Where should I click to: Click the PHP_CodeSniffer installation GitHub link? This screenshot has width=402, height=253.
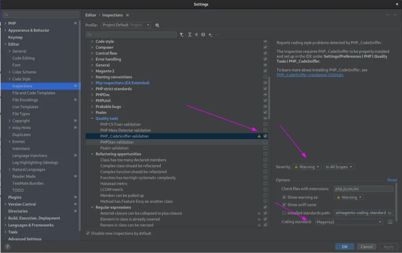click(310, 75)
